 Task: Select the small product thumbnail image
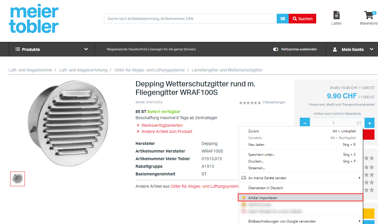coord(18,179)
